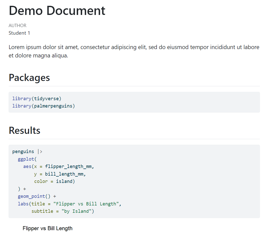Click the "color = island" code line
Viewport: 269px width, 232px height.
coord(55,181)
